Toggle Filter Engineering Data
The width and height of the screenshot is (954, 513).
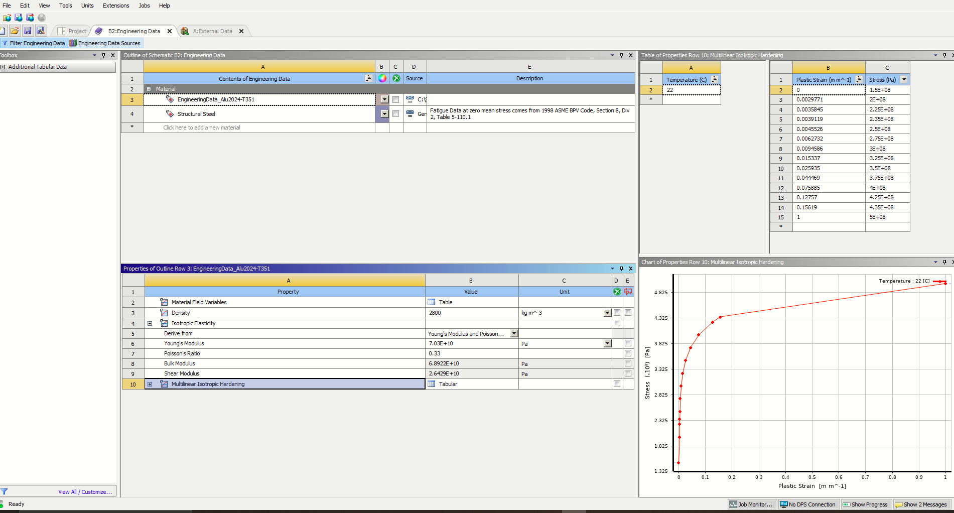(x=34, y=43)
